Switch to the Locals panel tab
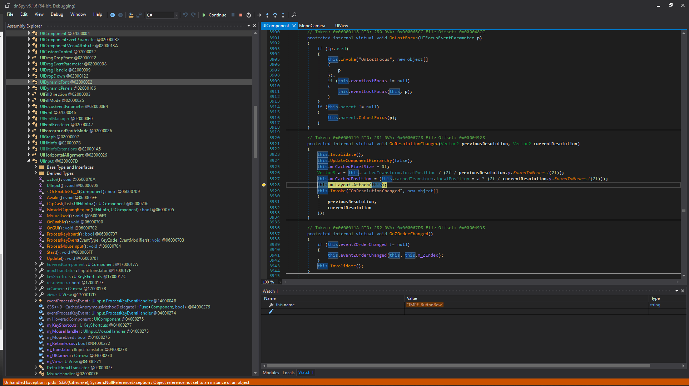The width and height of the screenshot is (689, 386). coord(288,372)
